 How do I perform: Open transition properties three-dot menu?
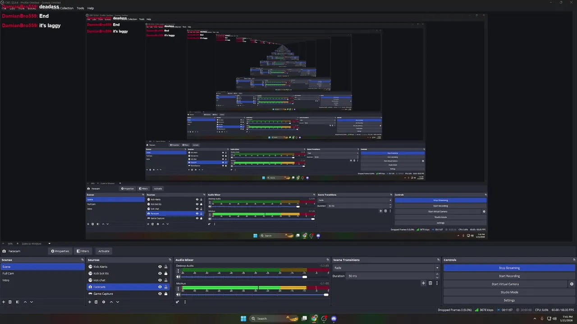point(437,283)
